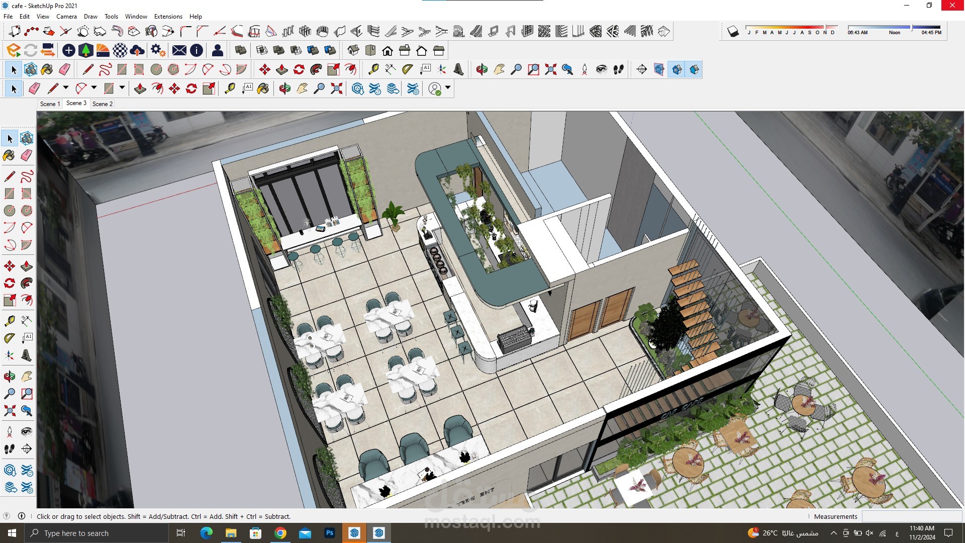Open the Enscape account person icon

[x=218, y=50]
